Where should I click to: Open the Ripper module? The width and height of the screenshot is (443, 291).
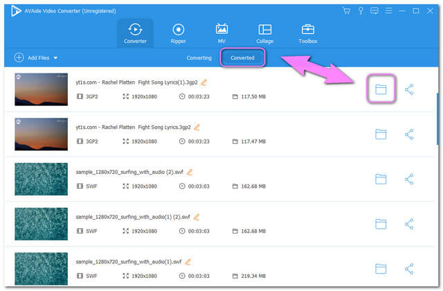coord(179,33)
